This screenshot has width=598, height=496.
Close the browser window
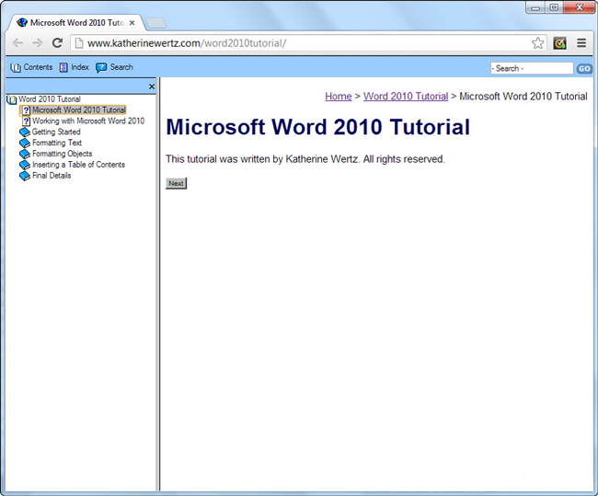579,7
